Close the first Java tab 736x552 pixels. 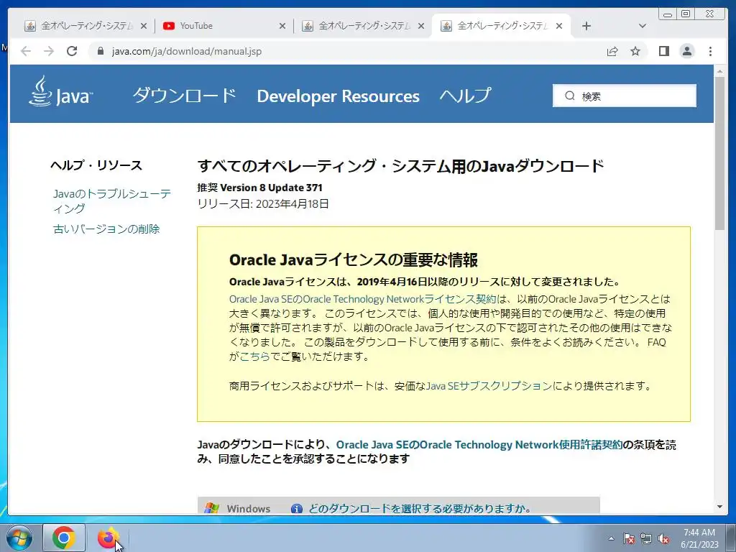(144, 27)
